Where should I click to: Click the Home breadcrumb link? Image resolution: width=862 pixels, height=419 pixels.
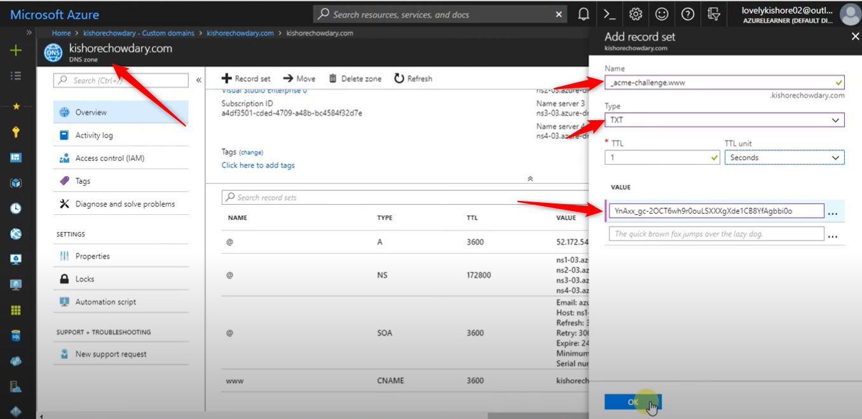61,33
